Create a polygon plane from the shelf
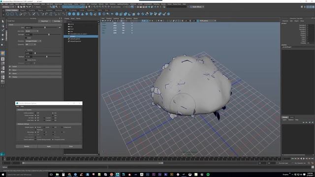 (87, 14)
